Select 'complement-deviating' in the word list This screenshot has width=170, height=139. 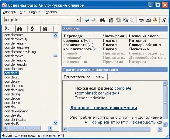[x=20, y=52]
